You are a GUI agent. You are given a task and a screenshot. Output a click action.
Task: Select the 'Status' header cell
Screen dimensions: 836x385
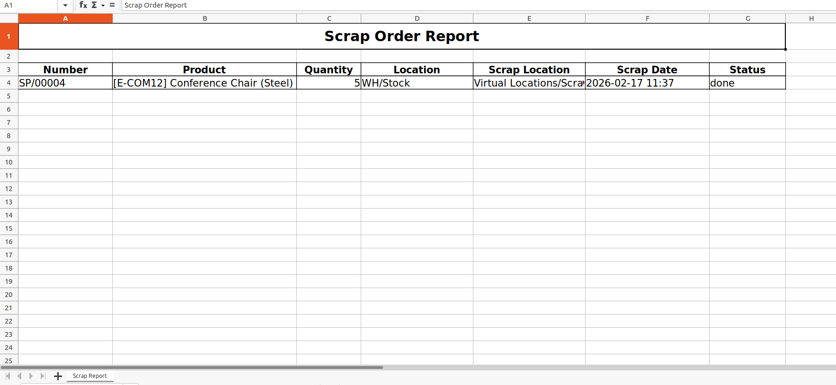click(x=747, y=70)
